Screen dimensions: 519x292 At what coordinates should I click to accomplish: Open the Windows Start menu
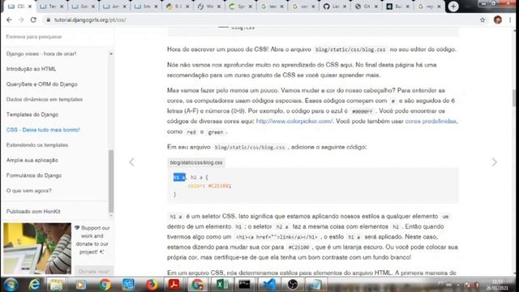[11, 285]
